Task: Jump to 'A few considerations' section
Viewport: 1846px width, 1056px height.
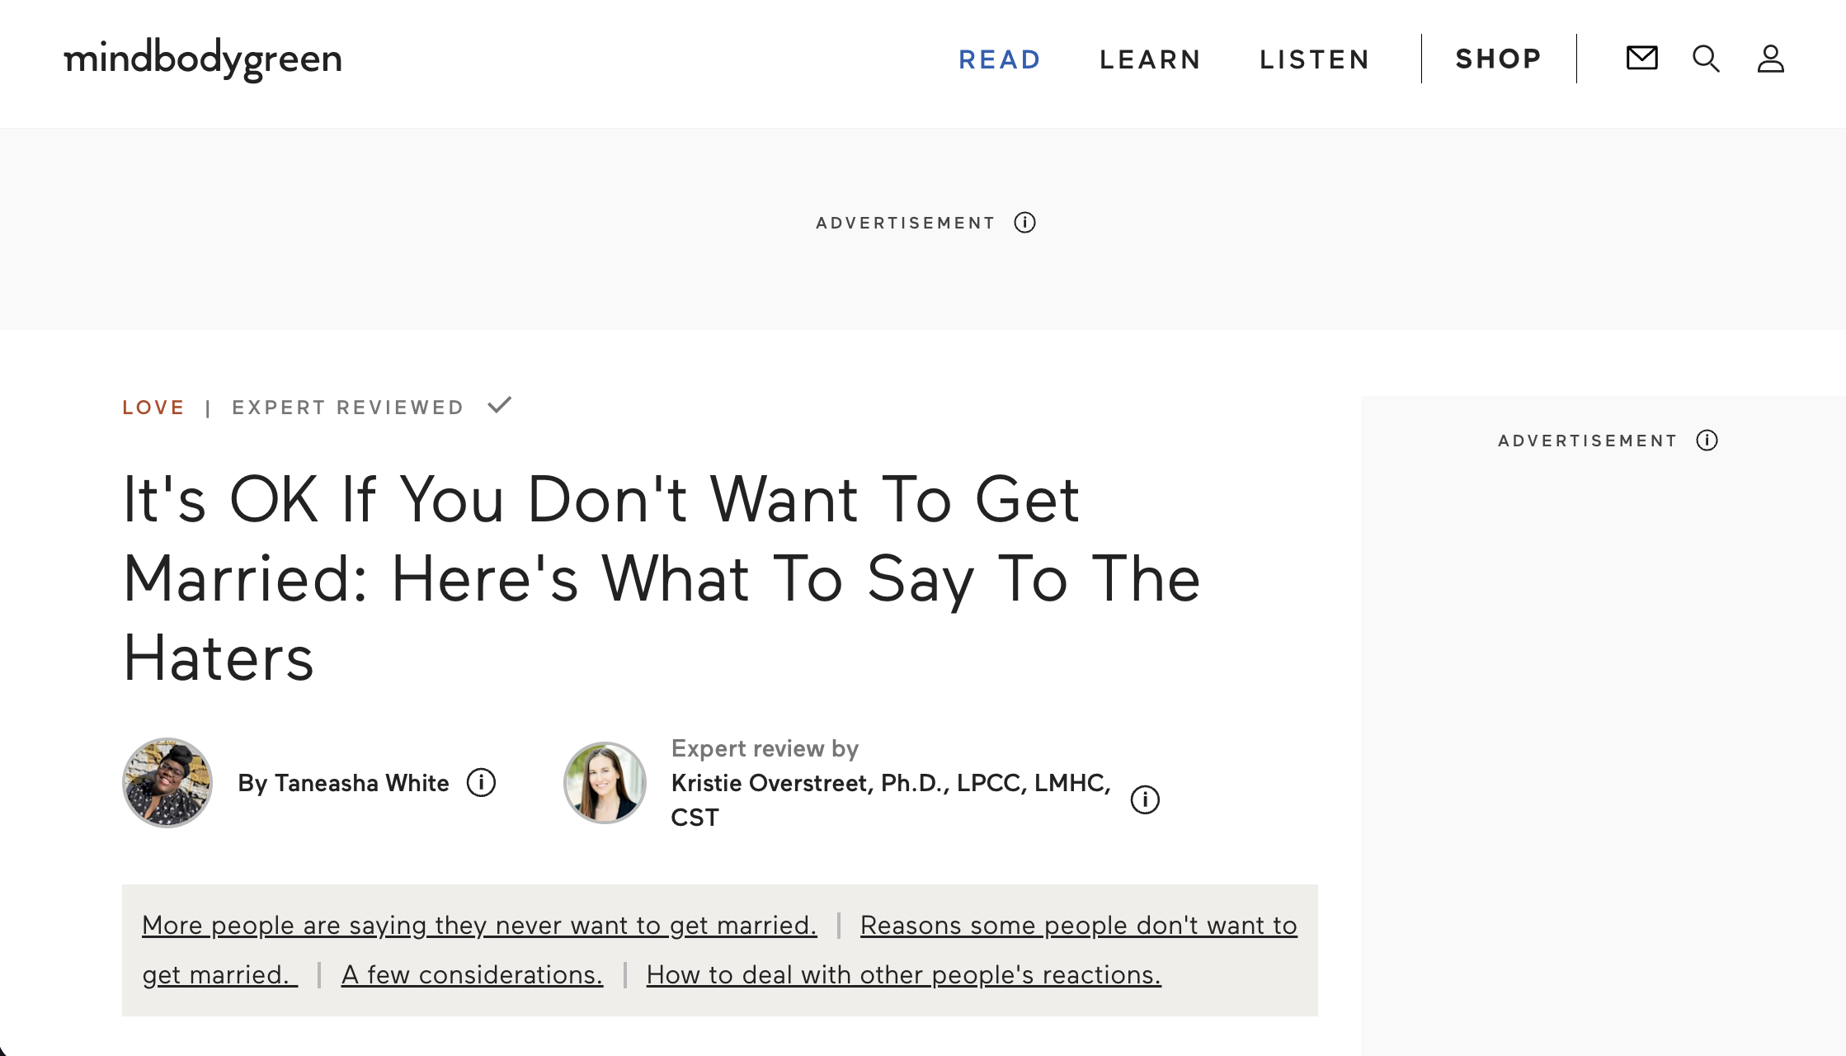Action: (472, 975)
